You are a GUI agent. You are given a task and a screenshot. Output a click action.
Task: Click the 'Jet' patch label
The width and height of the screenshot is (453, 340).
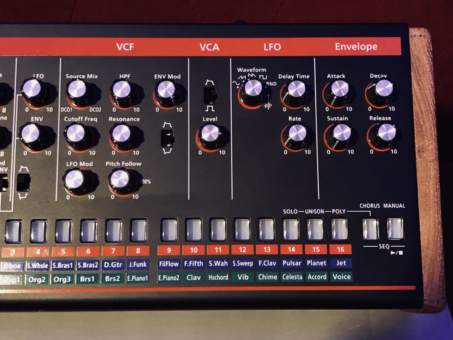(341, 263)
